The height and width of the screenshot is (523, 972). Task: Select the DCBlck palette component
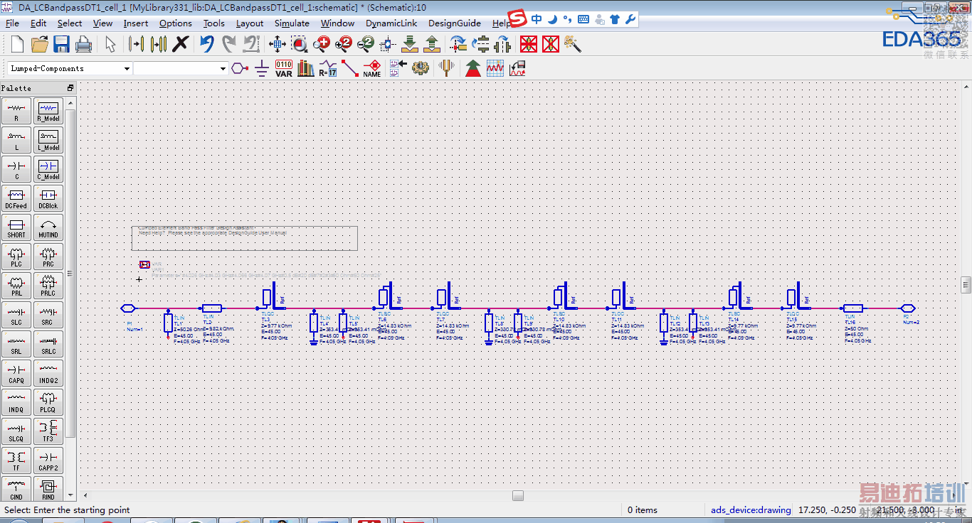pos(48,198)
